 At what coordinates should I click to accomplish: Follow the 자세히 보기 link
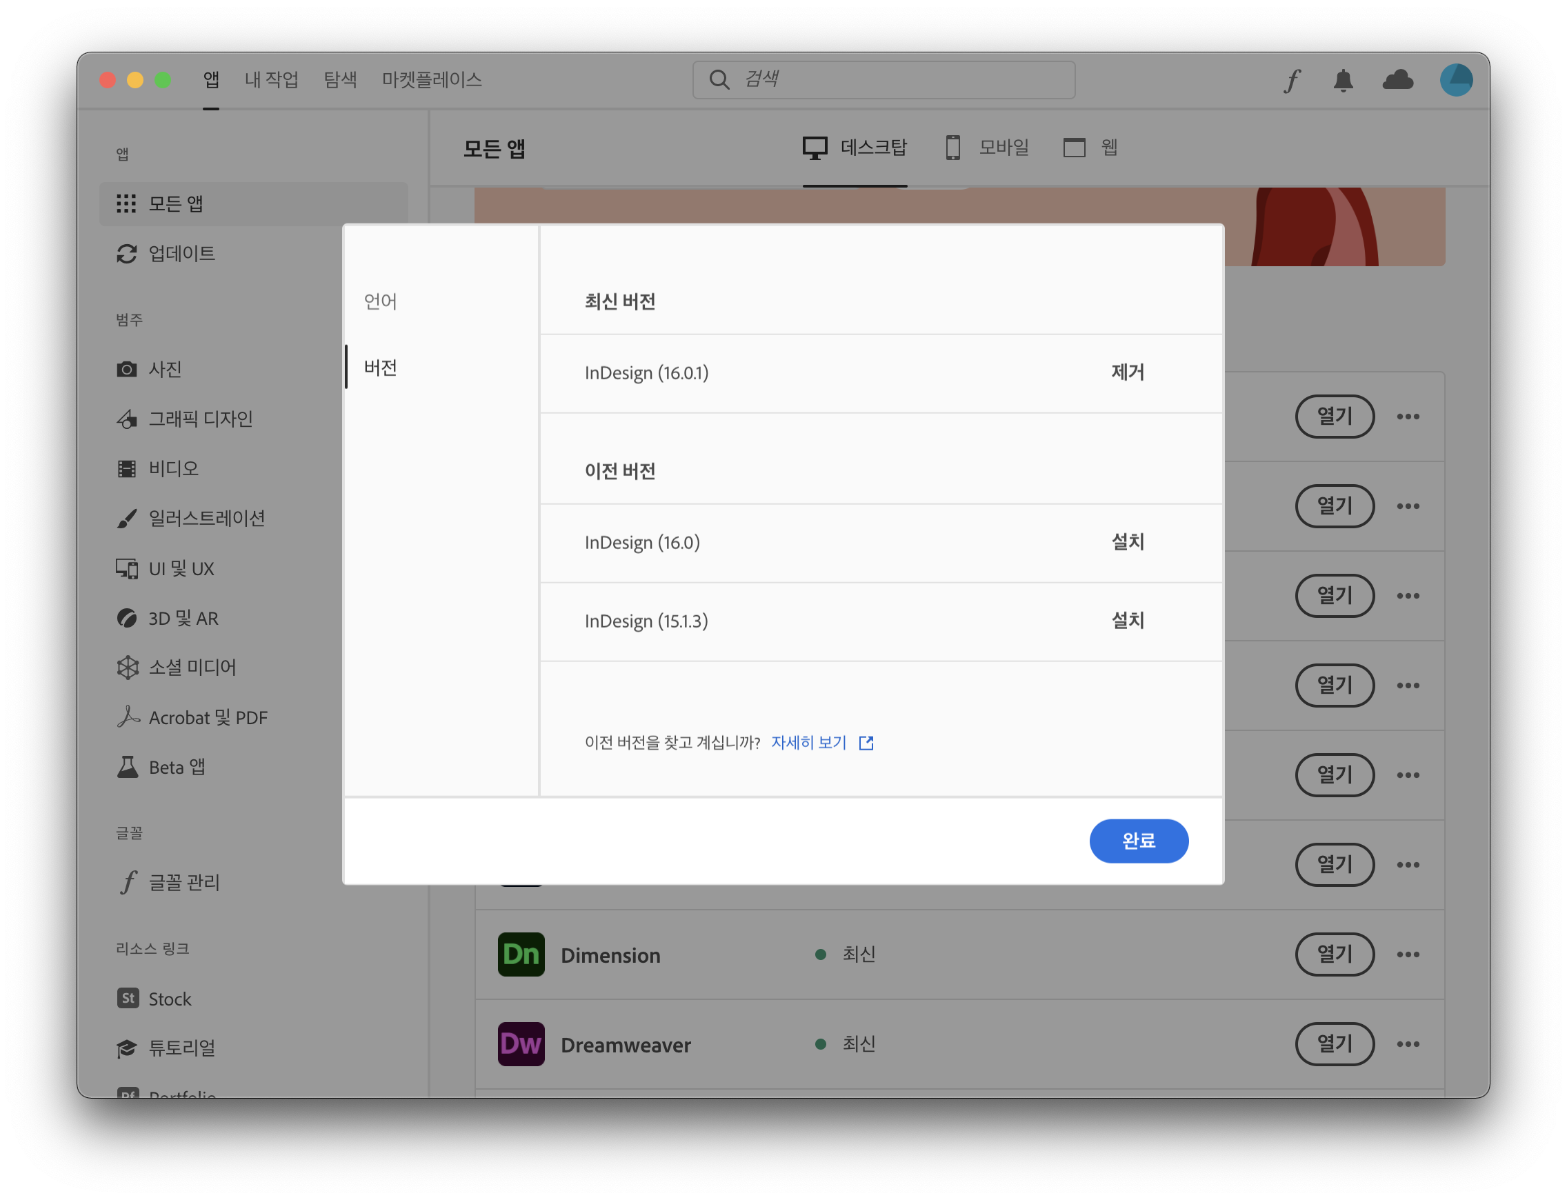[x=808, y=743]
